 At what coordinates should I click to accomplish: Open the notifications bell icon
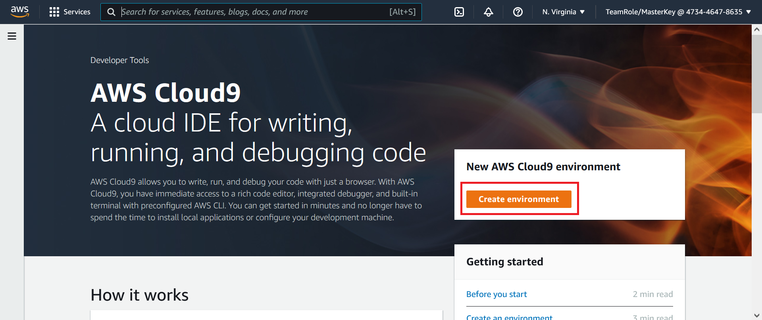(x=489, y=12)
